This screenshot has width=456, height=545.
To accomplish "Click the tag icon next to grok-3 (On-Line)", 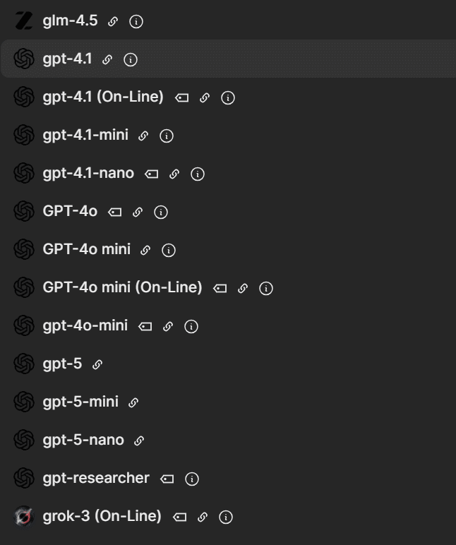I will point(180,517).
